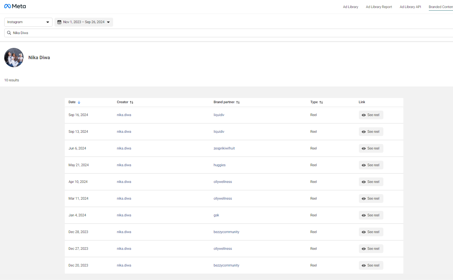See reel for Dec 28, 2023 row
This screenshot has width=453, height=280.
tap(371, 232)
